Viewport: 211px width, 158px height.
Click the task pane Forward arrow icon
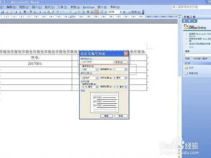pyautogui.click(x=189, y=21)
